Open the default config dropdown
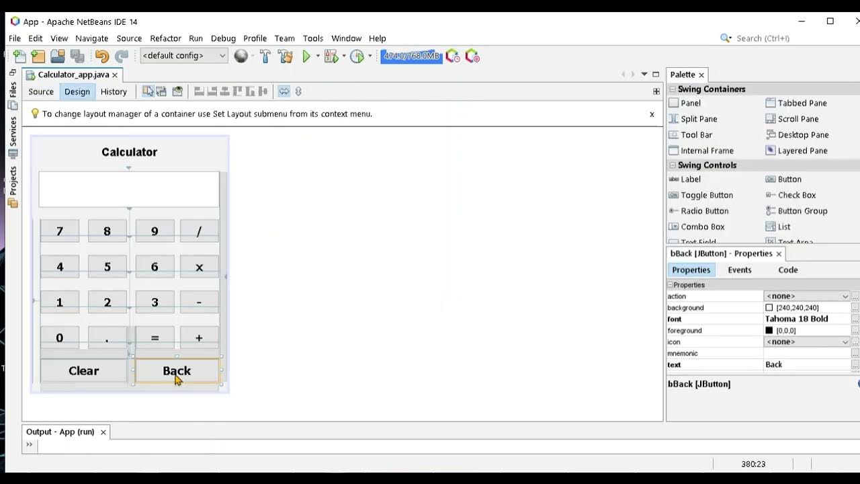Image resolution: width=860 pixels, height=484 pixels. coord(184,56)
